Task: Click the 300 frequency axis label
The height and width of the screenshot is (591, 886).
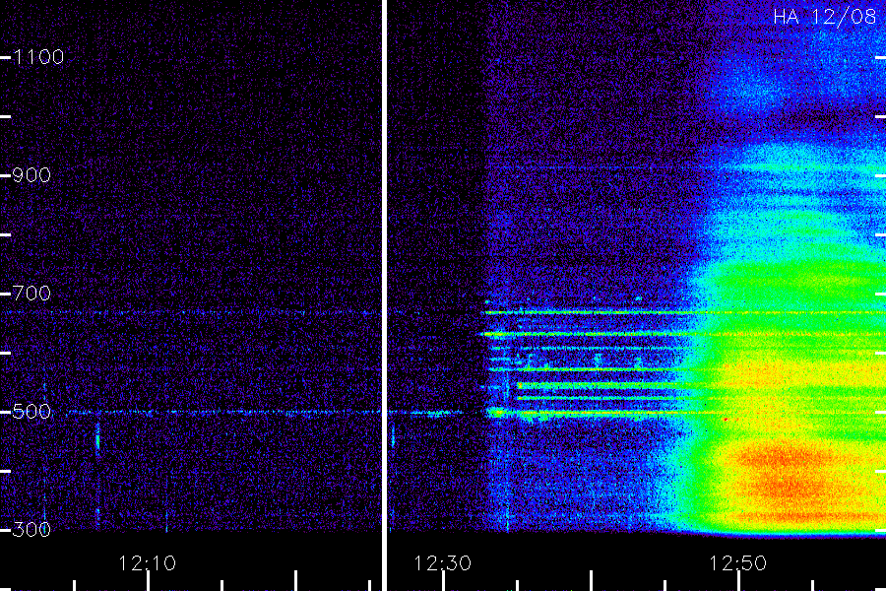Action: (x=32, y=530)
